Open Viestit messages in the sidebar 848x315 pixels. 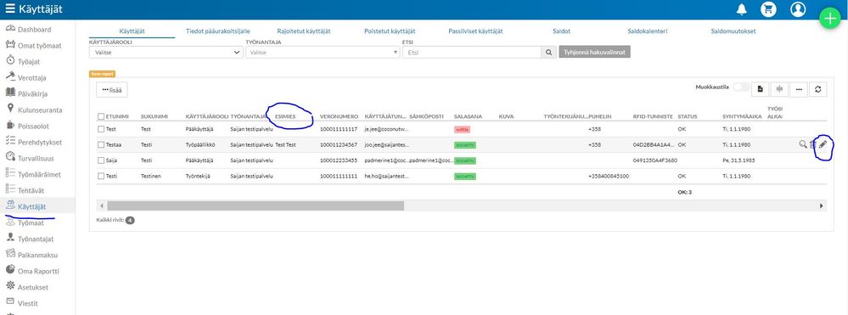[21, 303]
